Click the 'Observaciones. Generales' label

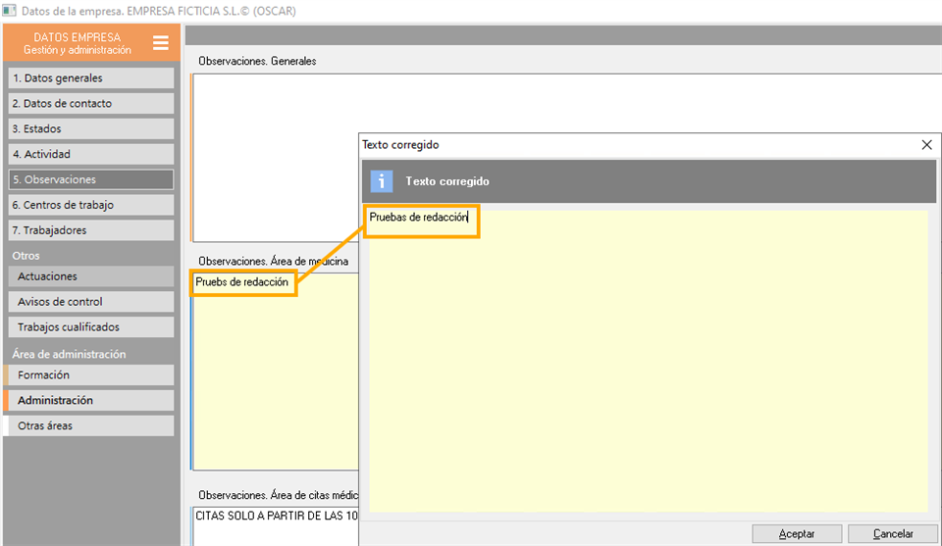tap(257, 61)
